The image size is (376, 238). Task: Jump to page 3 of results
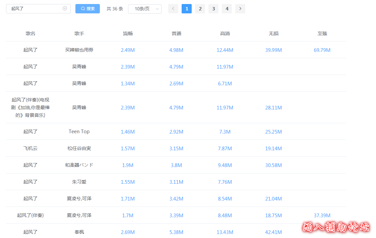tap(213, 9)
